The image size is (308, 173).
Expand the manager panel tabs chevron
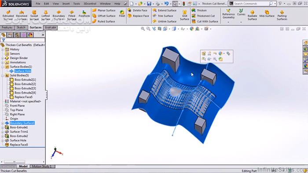pyautogui.click(x=43, y=35)
